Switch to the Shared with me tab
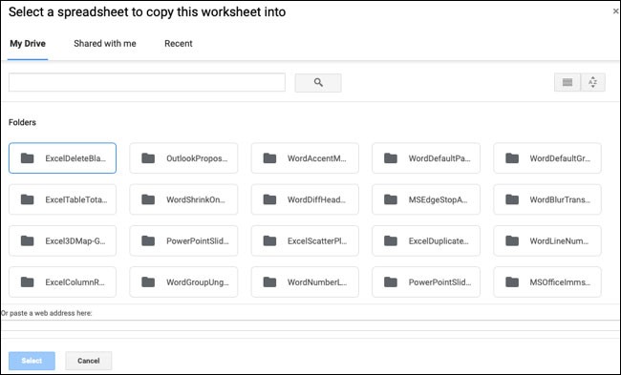This screenshot has height=375, width=621. [x=105, y=44]
